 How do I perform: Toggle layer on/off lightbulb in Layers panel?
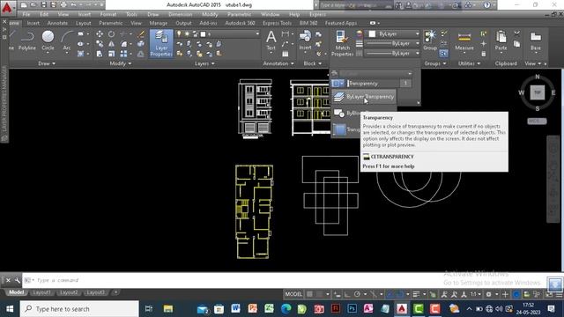click(179, 33)
